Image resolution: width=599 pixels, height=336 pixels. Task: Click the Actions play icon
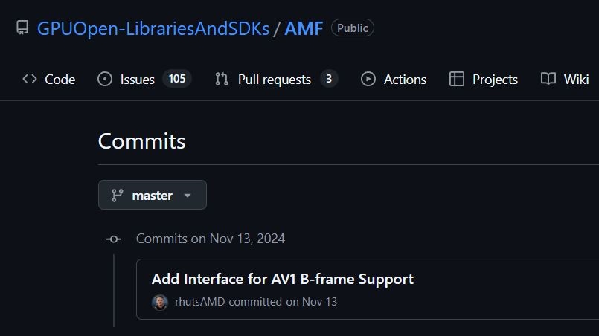[x=368, y=79]
